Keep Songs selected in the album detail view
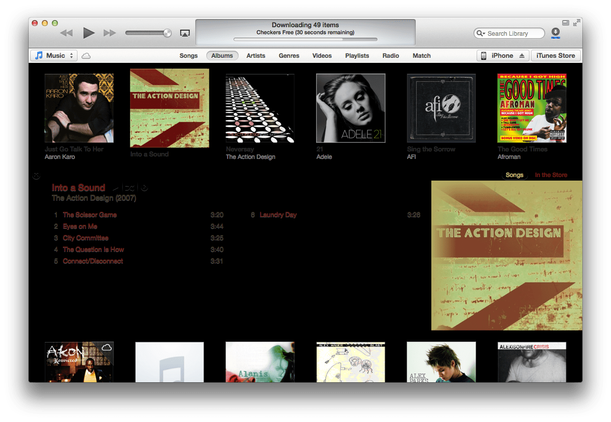Viewport: 611px width, 422px height. click(514, 175)
